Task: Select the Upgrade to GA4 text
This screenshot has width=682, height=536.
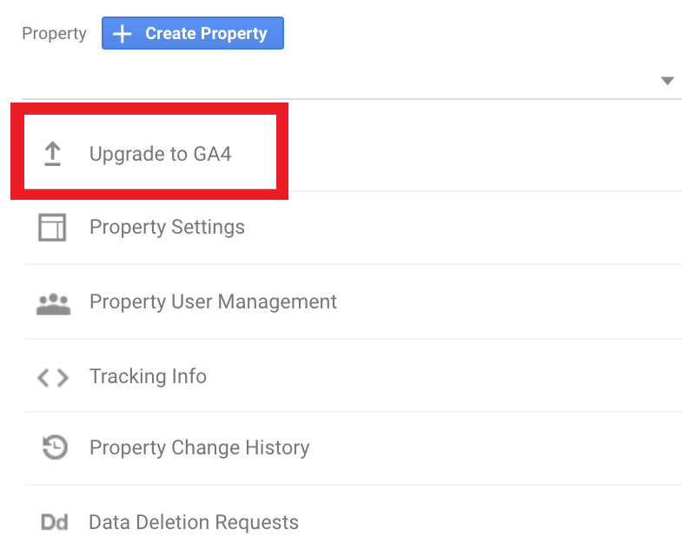Action: (161, 155)
